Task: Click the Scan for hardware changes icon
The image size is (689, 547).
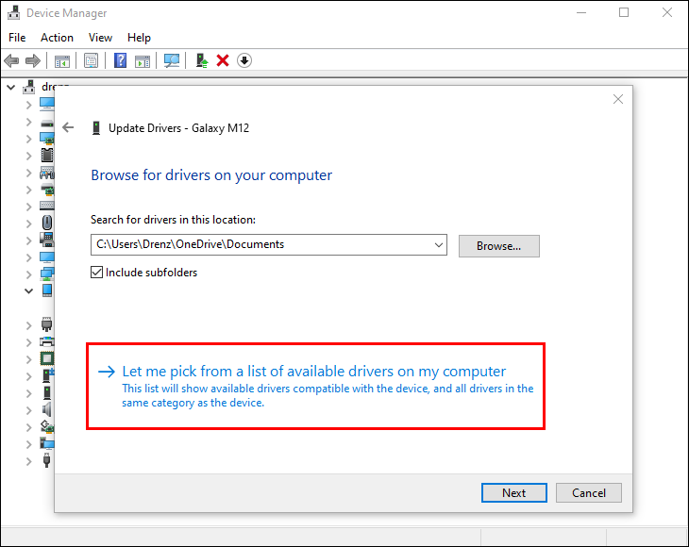Action: [x=171, y=60]
